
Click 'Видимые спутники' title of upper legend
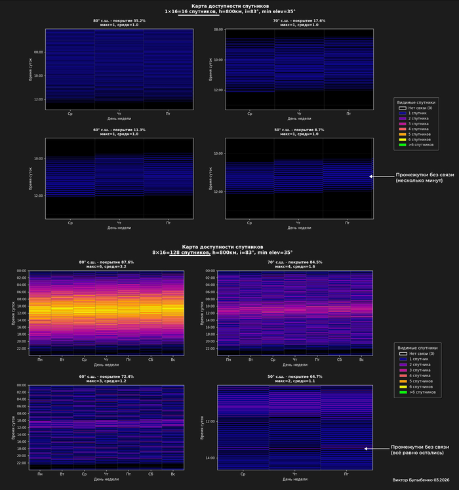(x=416, y=102)
